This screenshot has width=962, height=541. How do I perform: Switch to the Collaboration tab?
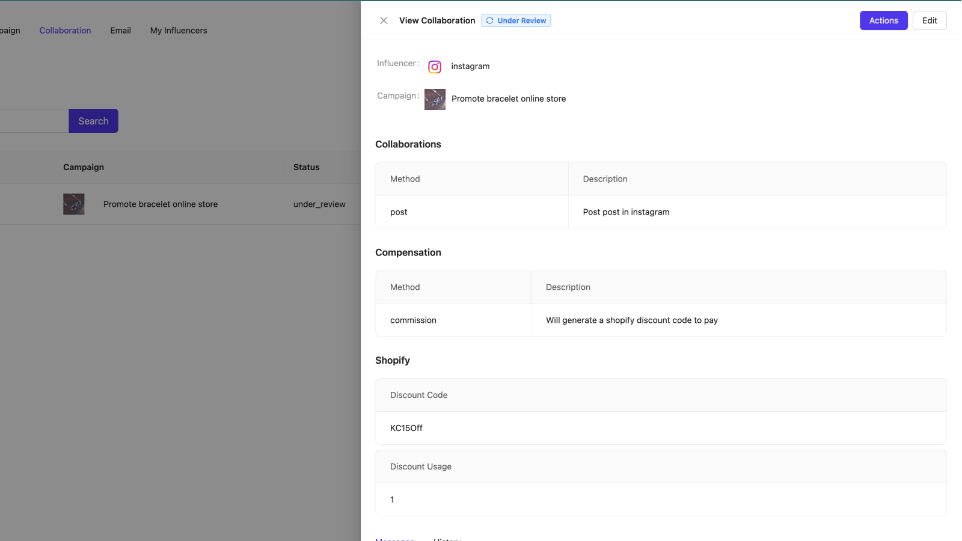(65, 30)
